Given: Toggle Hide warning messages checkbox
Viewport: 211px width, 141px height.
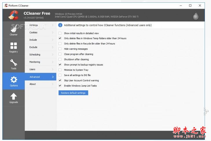Looking at the screenshot, I should [x=60, y=49].
